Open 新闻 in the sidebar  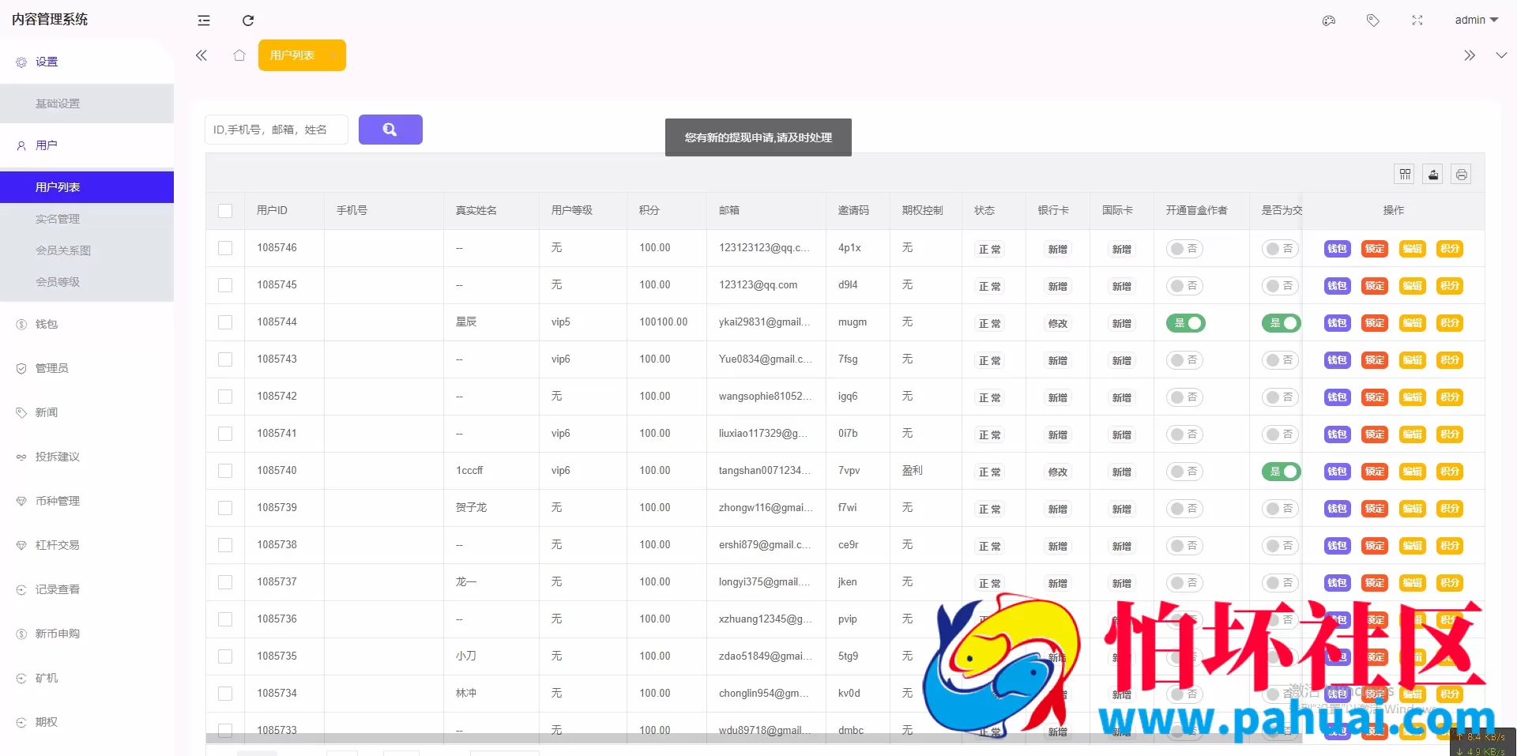87,412
